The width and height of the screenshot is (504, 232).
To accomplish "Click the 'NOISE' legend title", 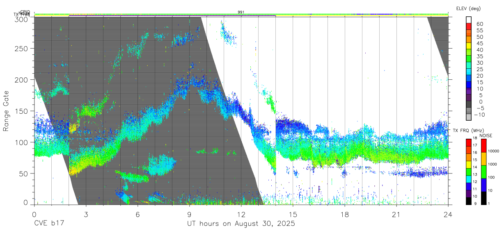I will coord(487,135).
